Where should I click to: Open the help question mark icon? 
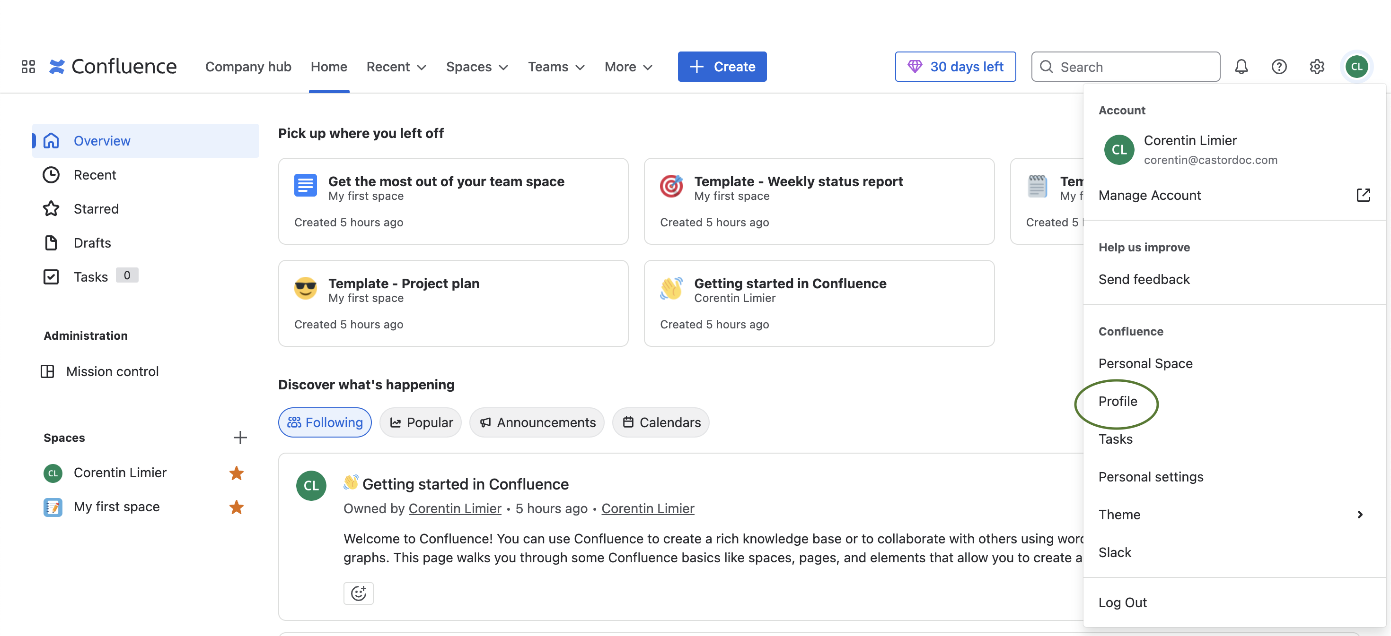1279,66
